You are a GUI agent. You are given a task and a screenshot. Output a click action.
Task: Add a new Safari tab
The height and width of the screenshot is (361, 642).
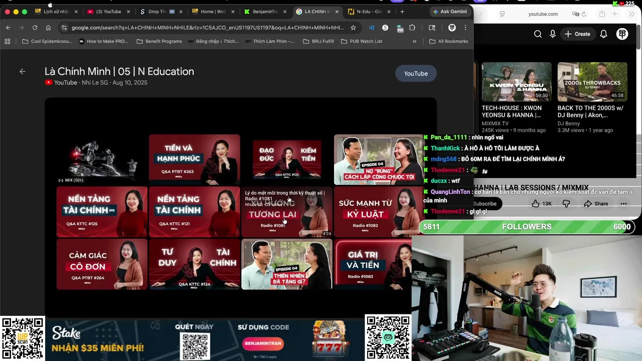click(x=615, y=14)
